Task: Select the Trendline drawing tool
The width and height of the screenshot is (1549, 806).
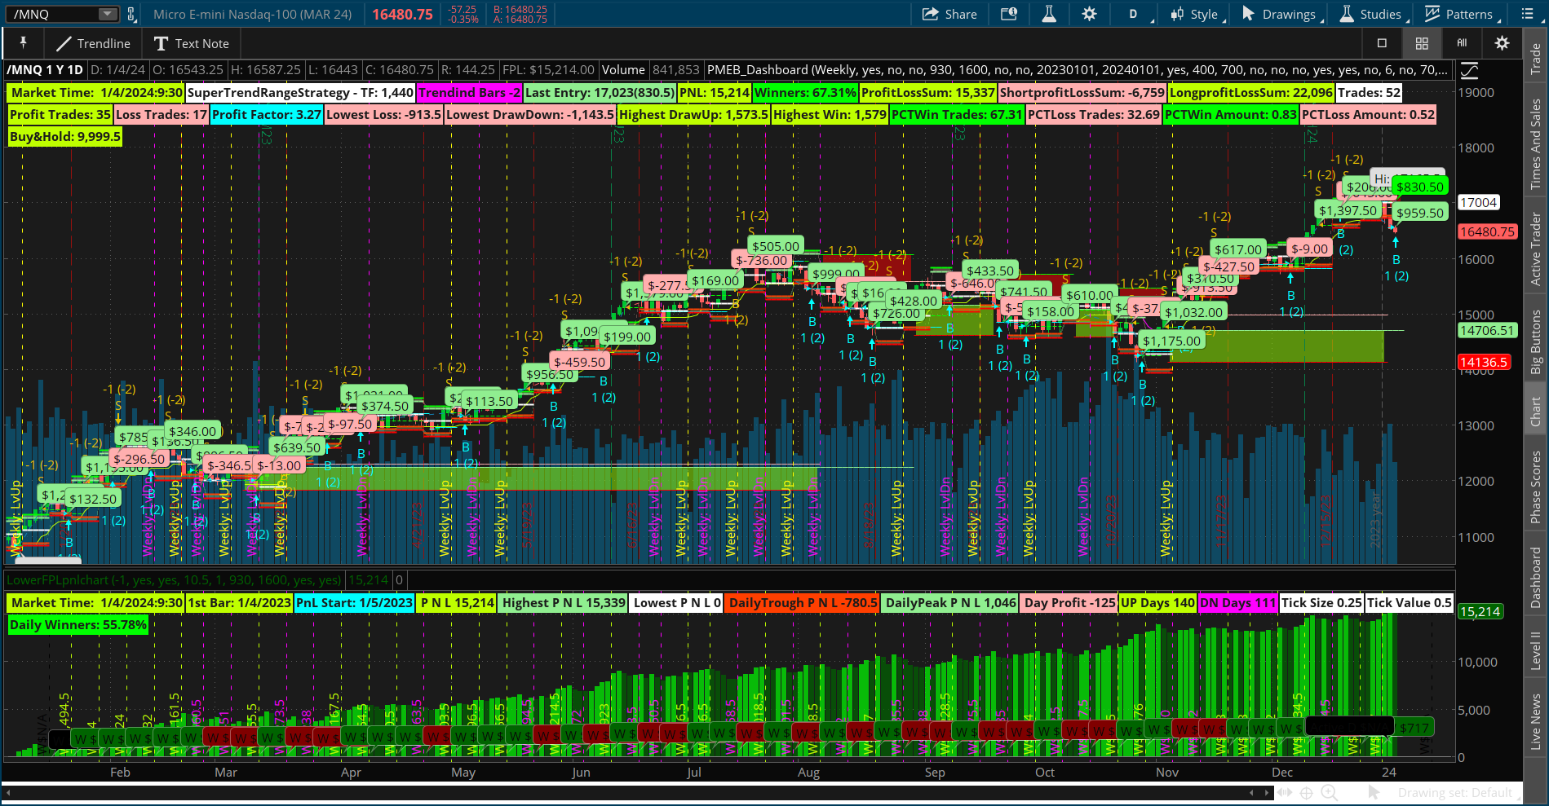Action: tap(93, 43)
